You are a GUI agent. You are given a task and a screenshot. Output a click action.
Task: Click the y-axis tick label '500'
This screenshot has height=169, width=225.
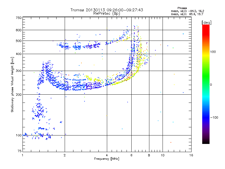pyautogui.click(x=19, y=41)
